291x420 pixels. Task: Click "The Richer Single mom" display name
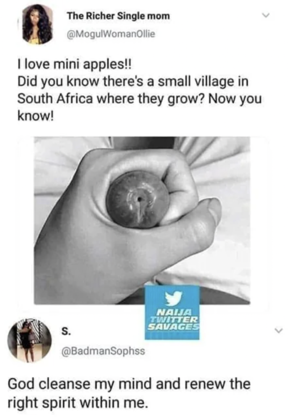118,16
